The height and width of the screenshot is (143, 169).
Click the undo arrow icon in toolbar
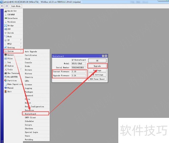pyautogui.click(x=2, y=6)
